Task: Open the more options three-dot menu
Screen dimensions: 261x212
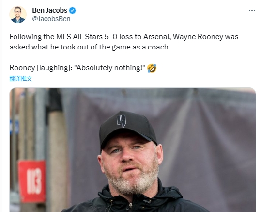Action: [252, 11]
